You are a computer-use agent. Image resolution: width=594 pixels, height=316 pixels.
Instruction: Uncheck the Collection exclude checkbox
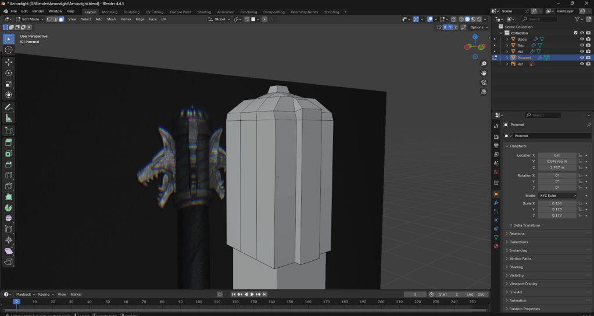[x=576, y=33]
